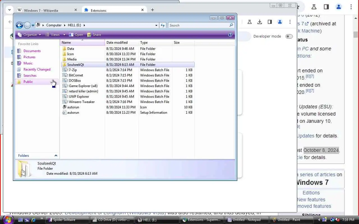The width and height of the screenshot is (359, 224).
Task: Open Chrome Labs flask in Extensions window
Action: click(x=249, y=22)
